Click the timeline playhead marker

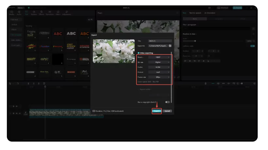click(45, 87)
